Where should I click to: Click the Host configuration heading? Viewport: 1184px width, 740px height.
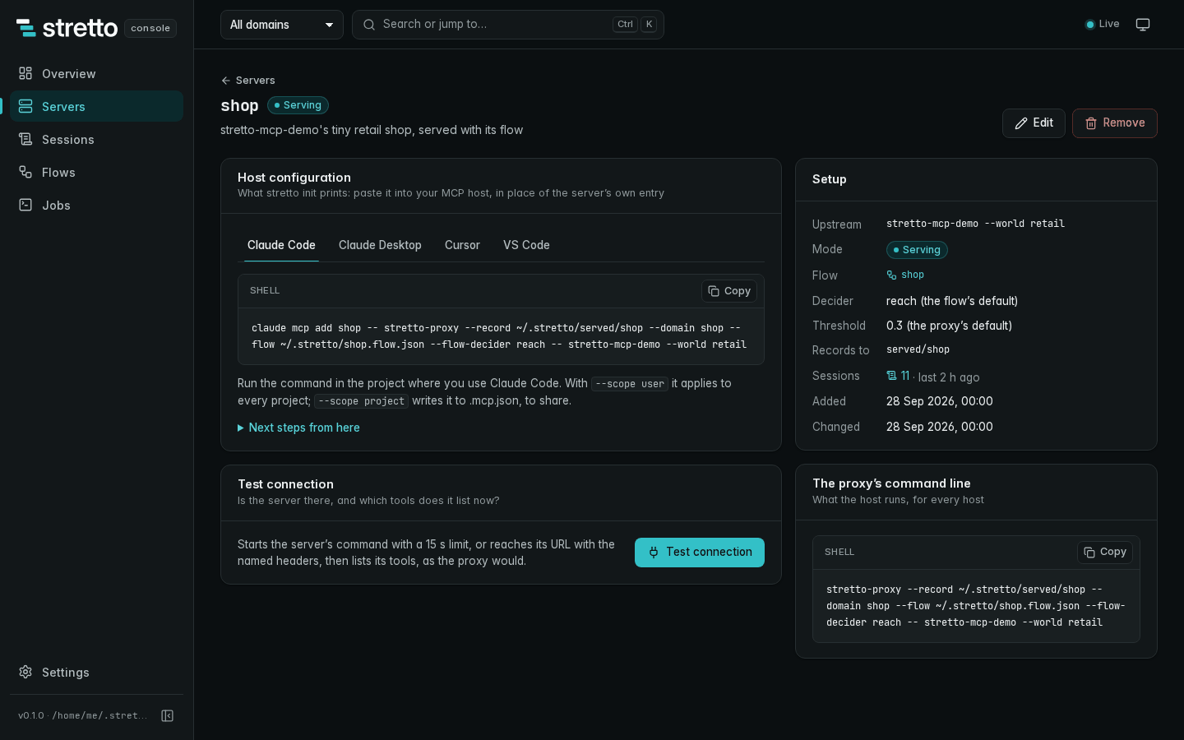coord(294,178)
